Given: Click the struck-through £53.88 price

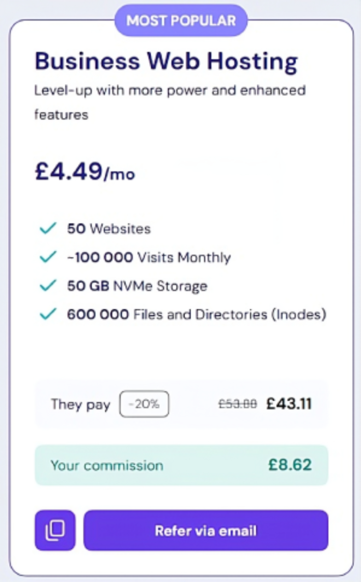Looking at the screenshot, I should [x=238, y=405].
